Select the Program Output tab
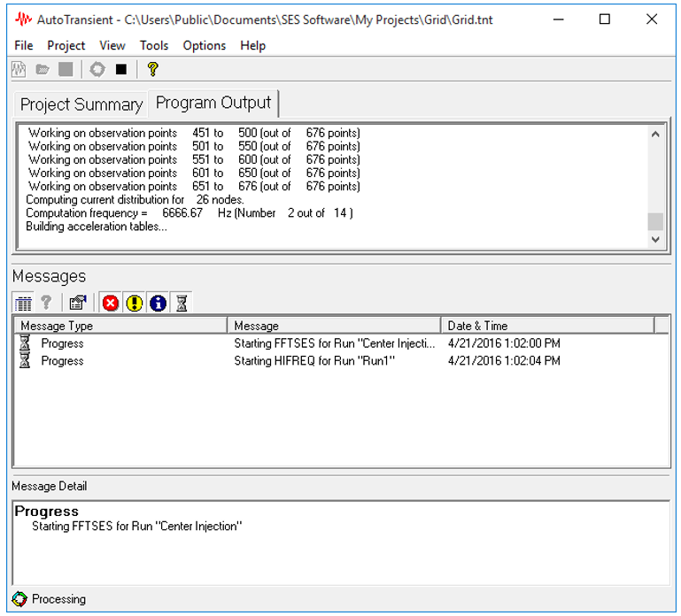This screenshot has width=681, height=616. tap(213, 104)
